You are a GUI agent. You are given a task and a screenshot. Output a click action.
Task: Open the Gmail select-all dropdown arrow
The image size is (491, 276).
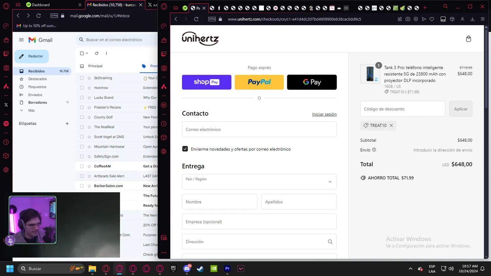[x=87, y=53]
